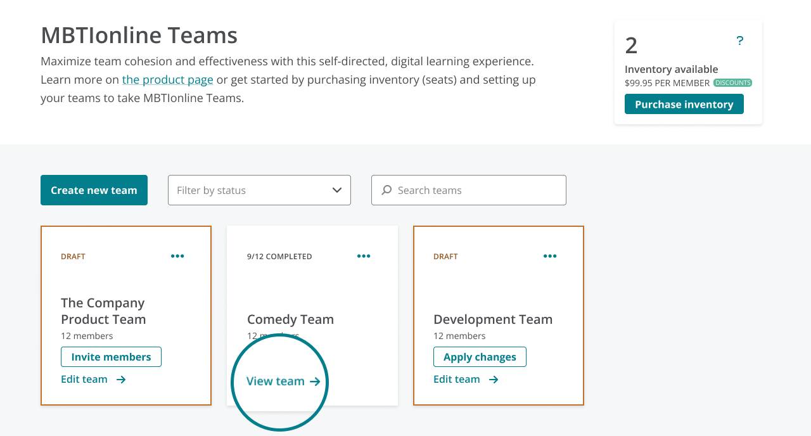Select the Comedy Team card title

click(290, 319)
